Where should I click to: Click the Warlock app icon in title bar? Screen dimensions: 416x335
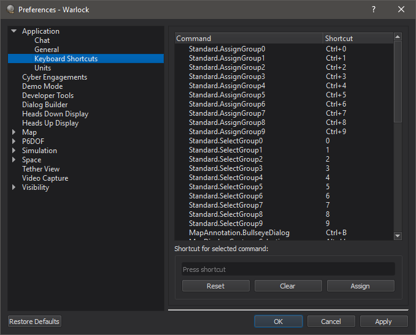(x=10, y=10)
